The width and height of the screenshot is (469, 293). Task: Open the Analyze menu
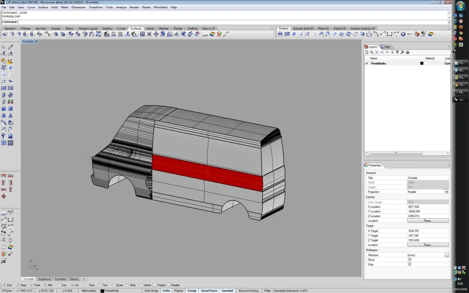[121, 7]
